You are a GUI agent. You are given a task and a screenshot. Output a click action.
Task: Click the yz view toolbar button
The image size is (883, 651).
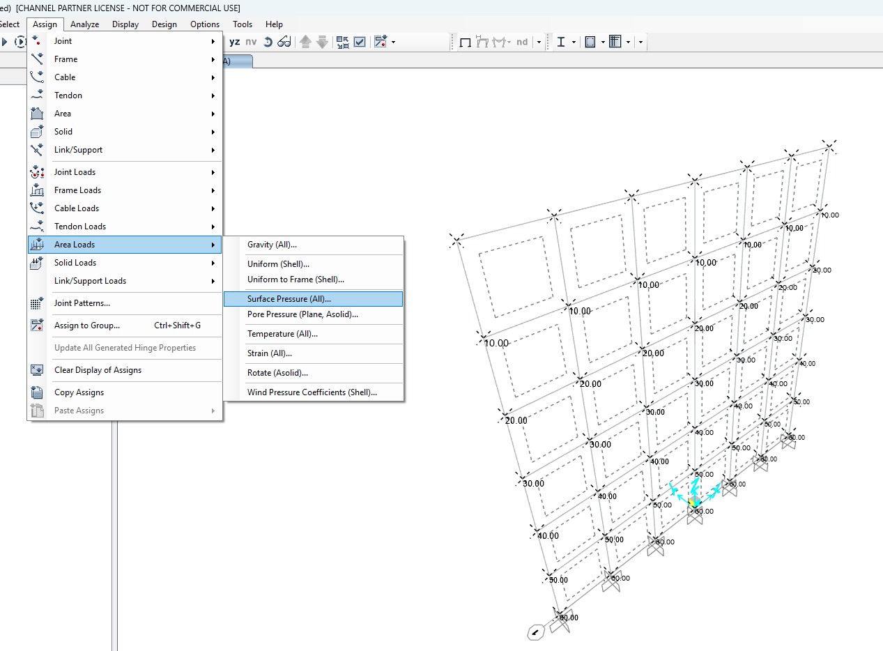tap(234, 42)
